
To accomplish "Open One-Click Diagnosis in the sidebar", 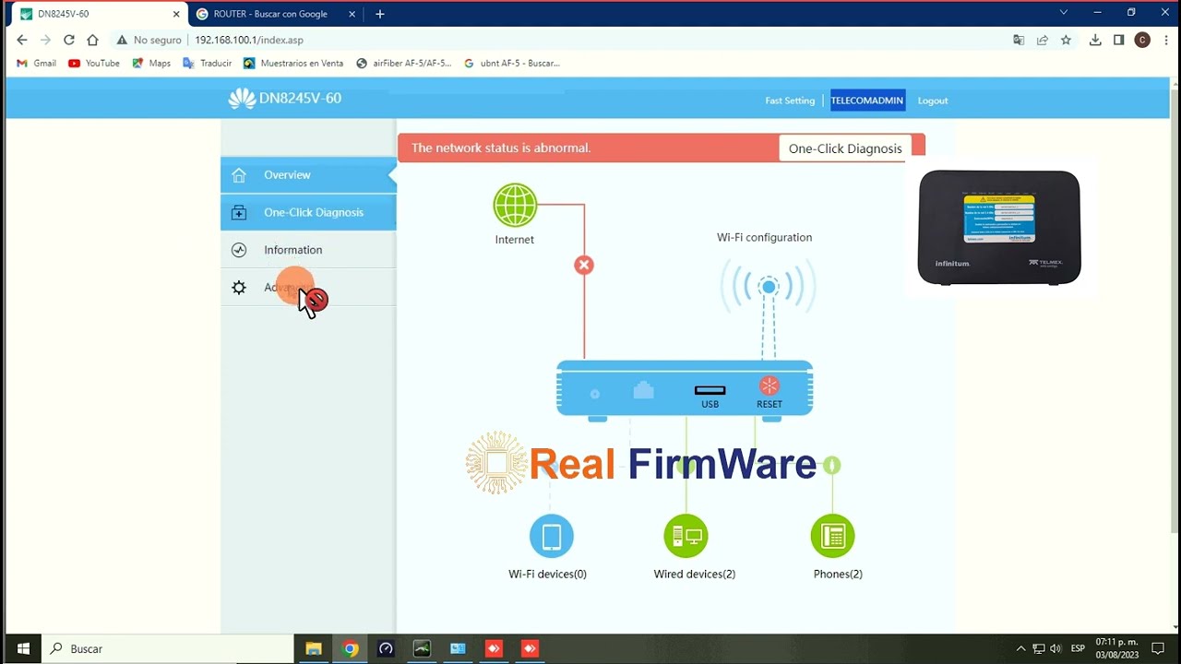I will pos(308,212).
